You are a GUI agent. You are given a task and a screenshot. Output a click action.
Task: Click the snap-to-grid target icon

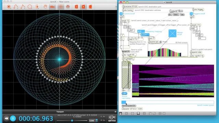(68, 7)
